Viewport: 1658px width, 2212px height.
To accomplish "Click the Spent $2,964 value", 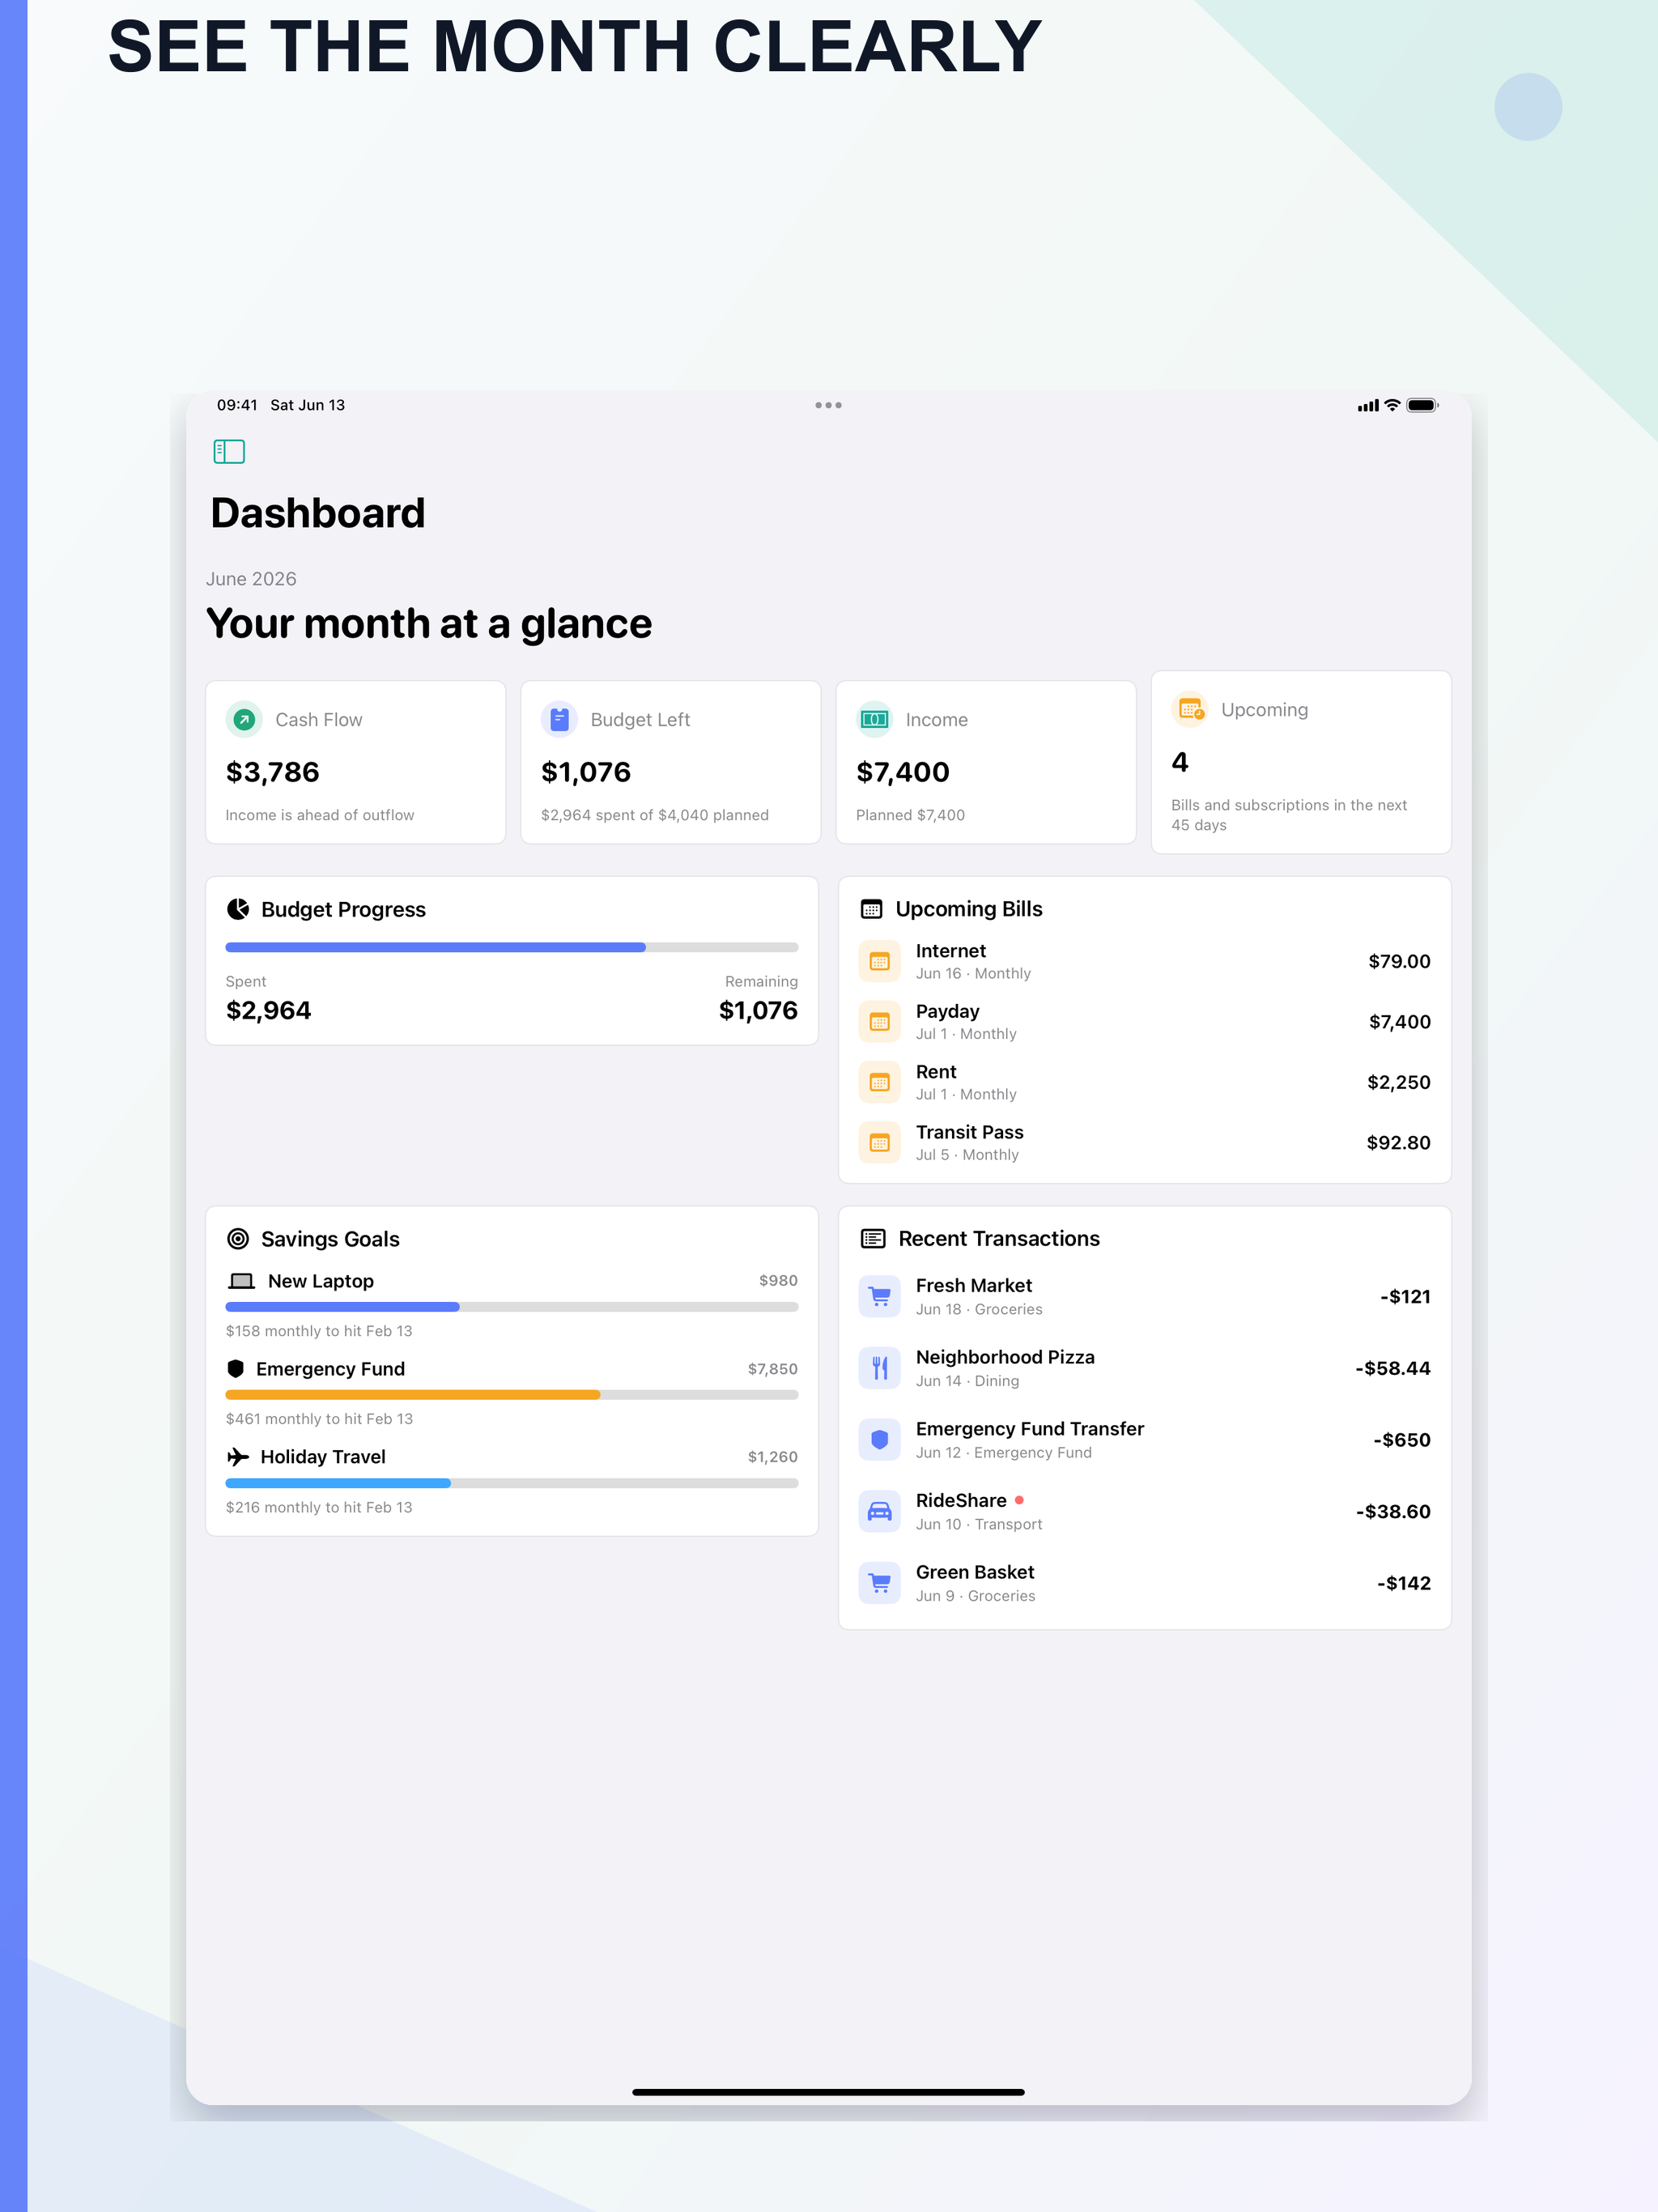I will point(269,1011).
